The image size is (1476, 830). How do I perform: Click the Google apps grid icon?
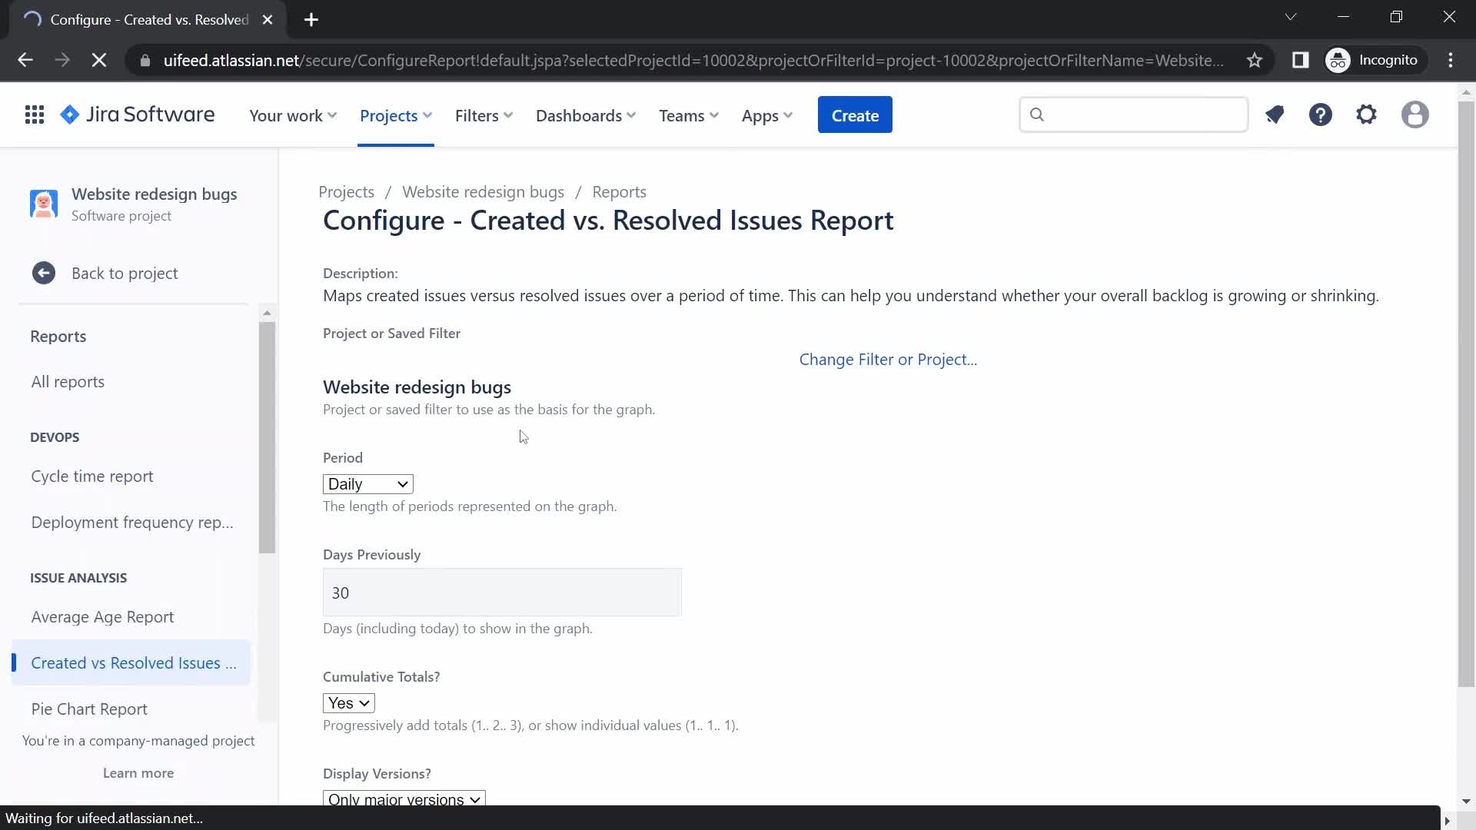35,115
